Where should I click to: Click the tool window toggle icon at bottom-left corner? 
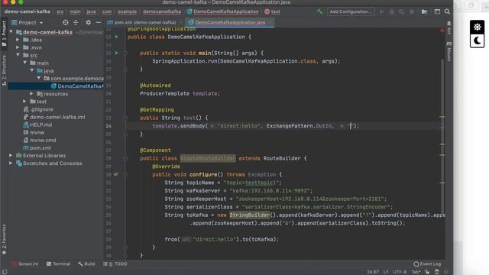5,272
